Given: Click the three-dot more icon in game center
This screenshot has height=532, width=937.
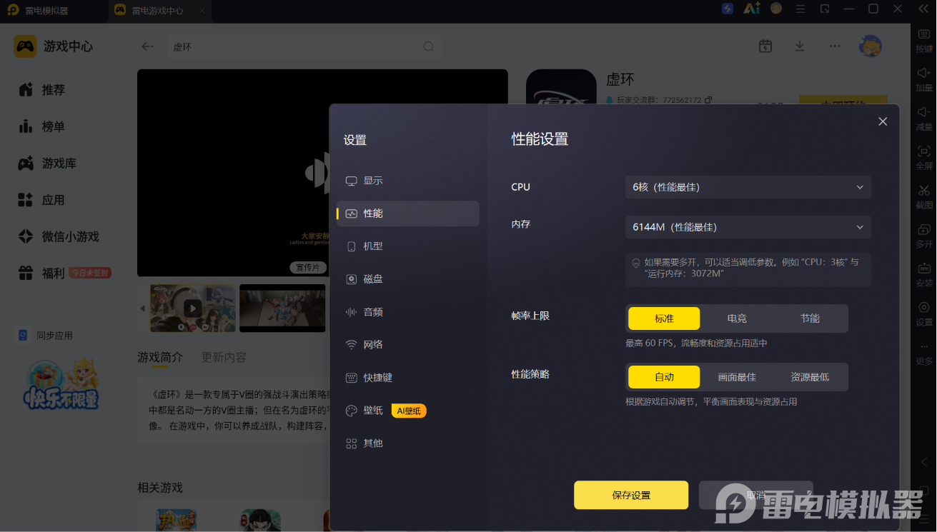Looking at the screenshot, I should pos(835,46).
